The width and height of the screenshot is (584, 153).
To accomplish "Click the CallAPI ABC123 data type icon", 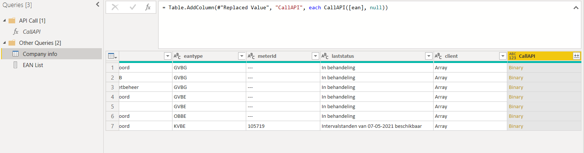I will point(513,56).
